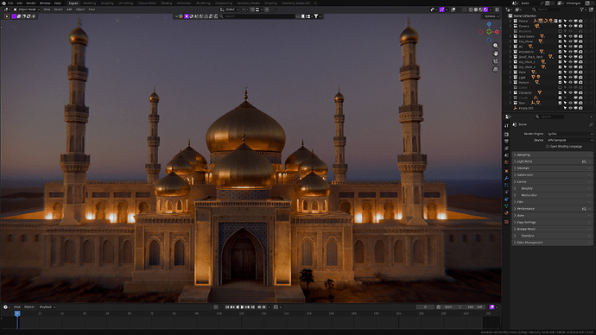Open the Texture properties tab icon

(x=506, y=221)
